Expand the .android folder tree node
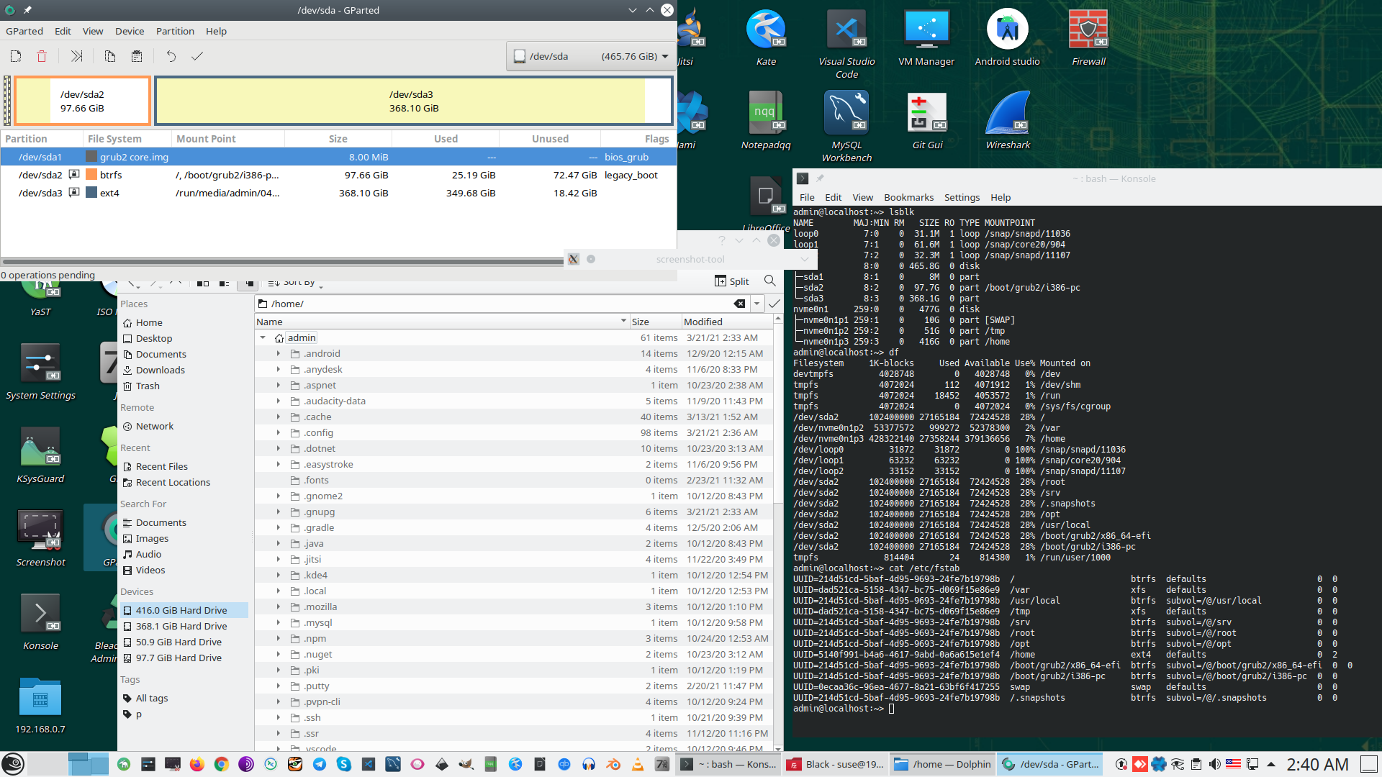The width and height of the screenshot is (1382, 777). point(279,354)
